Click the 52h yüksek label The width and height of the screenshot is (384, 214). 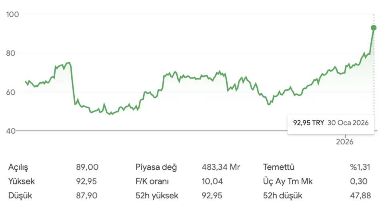(157, 196)
